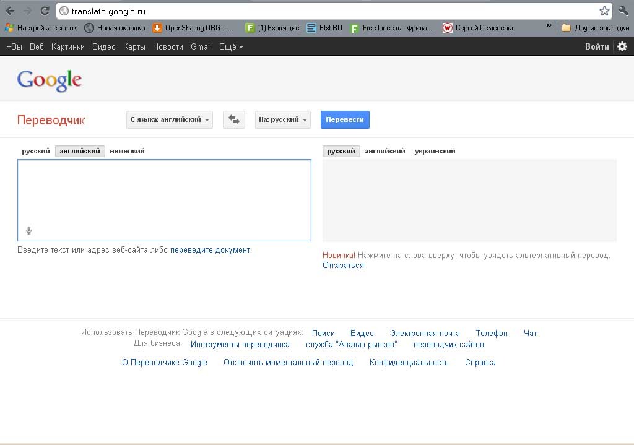Select русский as target language tab
Image resolution: width=634 pixels, height=445 pixels.
[341, 151]
